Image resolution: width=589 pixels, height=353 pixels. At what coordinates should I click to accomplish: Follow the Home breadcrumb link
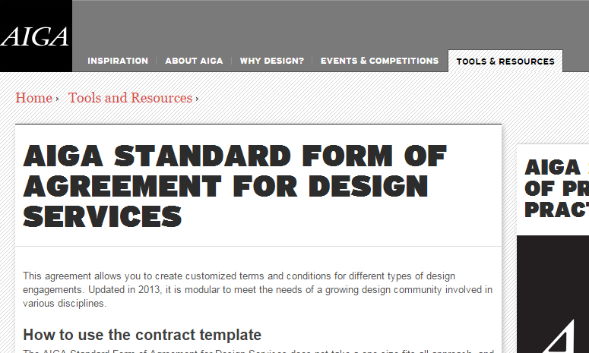tap(33, 98)
